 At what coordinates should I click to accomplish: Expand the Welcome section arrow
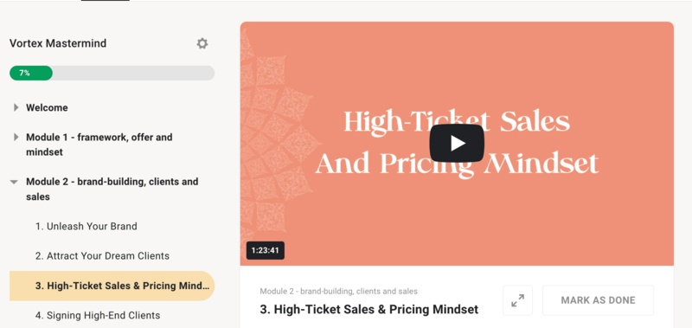pyautogui.click(x=16, y=107)
